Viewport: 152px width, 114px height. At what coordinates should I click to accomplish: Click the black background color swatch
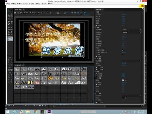click(123, 98)
